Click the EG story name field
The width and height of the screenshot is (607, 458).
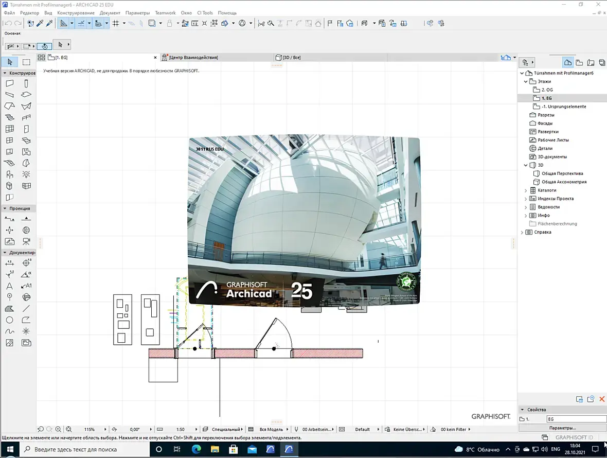pyautogui.click(x=577, y=419)
